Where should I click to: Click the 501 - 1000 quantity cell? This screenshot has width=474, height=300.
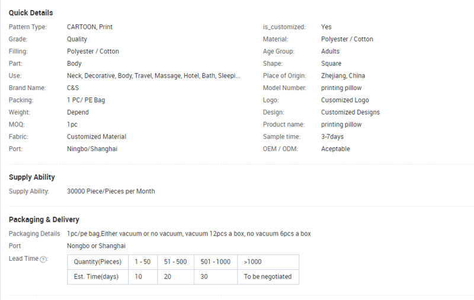[216, 262]
